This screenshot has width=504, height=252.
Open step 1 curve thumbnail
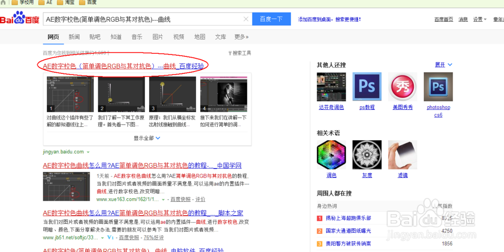click(x=70, y=94)
